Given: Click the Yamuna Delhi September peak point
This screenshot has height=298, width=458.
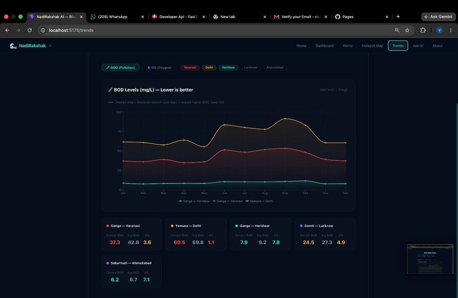Looking at the screenshot, I should (x=285, y=119).
